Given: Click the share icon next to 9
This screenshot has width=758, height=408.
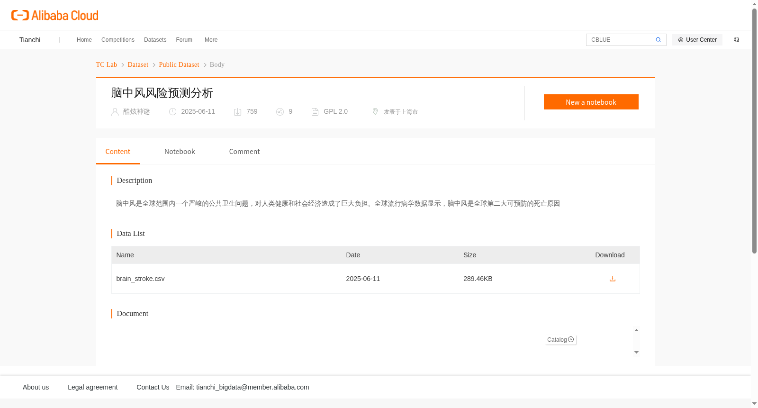Looking at the screenshot, I should tap(280, 112).
